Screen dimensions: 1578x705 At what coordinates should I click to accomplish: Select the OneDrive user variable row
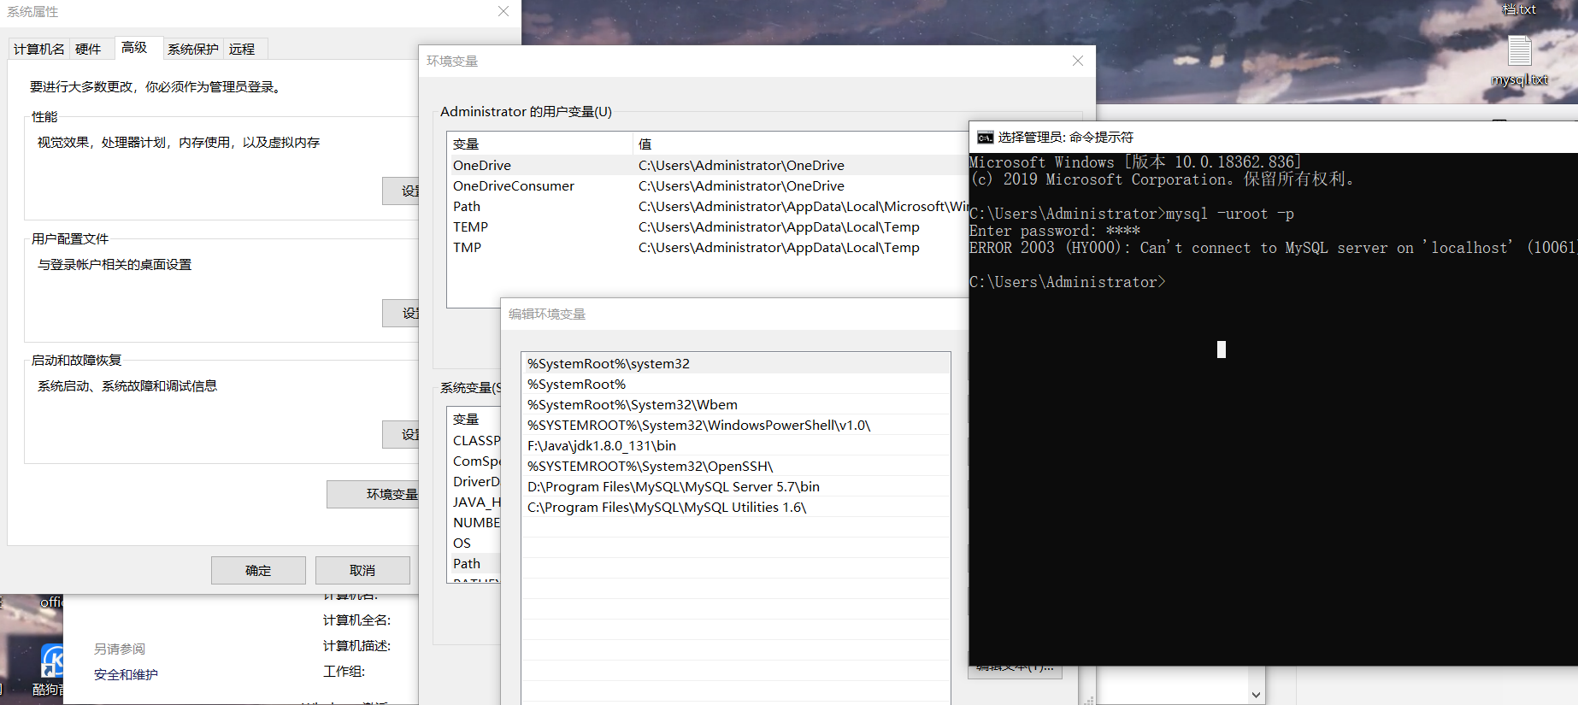tap(708, 165)
